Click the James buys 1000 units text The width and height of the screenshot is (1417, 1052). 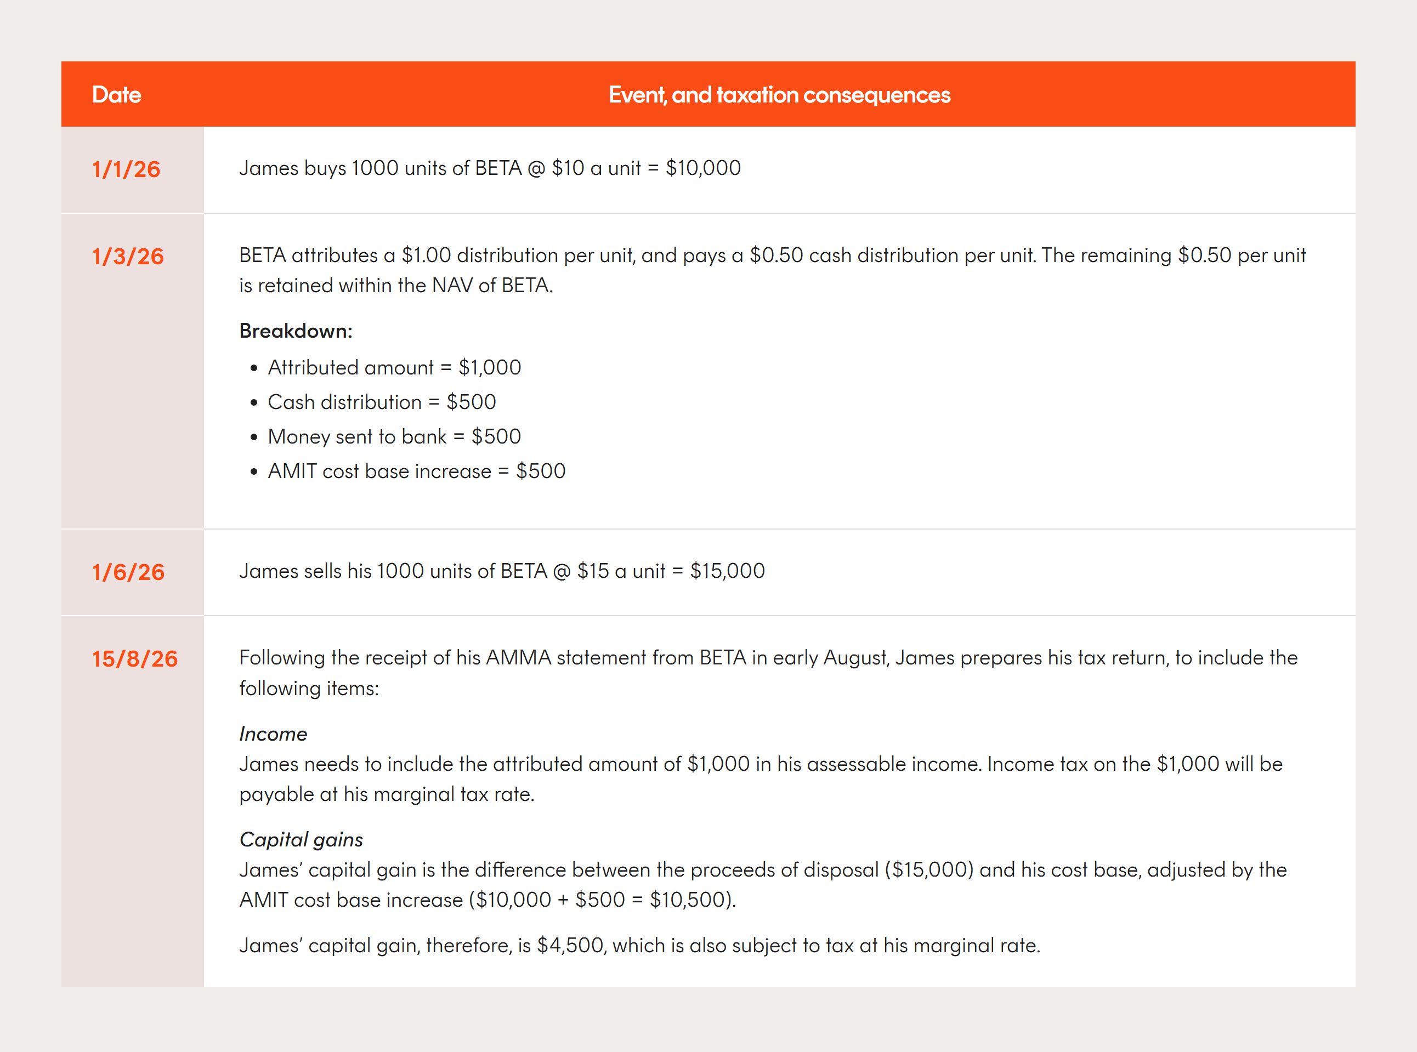[x=490, y=168]
